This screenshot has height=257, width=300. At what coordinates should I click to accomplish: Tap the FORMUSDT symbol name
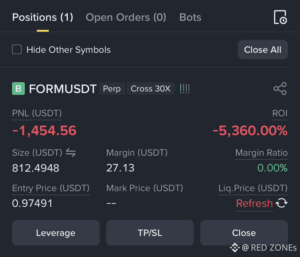click(63, 89)
